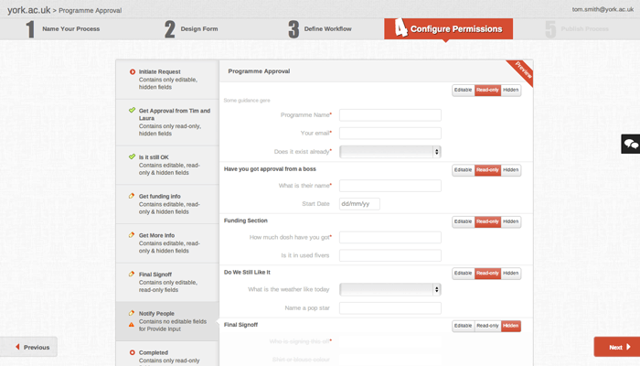Open the weather like today dropdown
The image size is (640, 366).
390,289
